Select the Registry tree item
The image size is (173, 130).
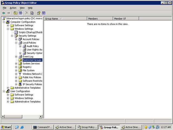coord(27,67)
